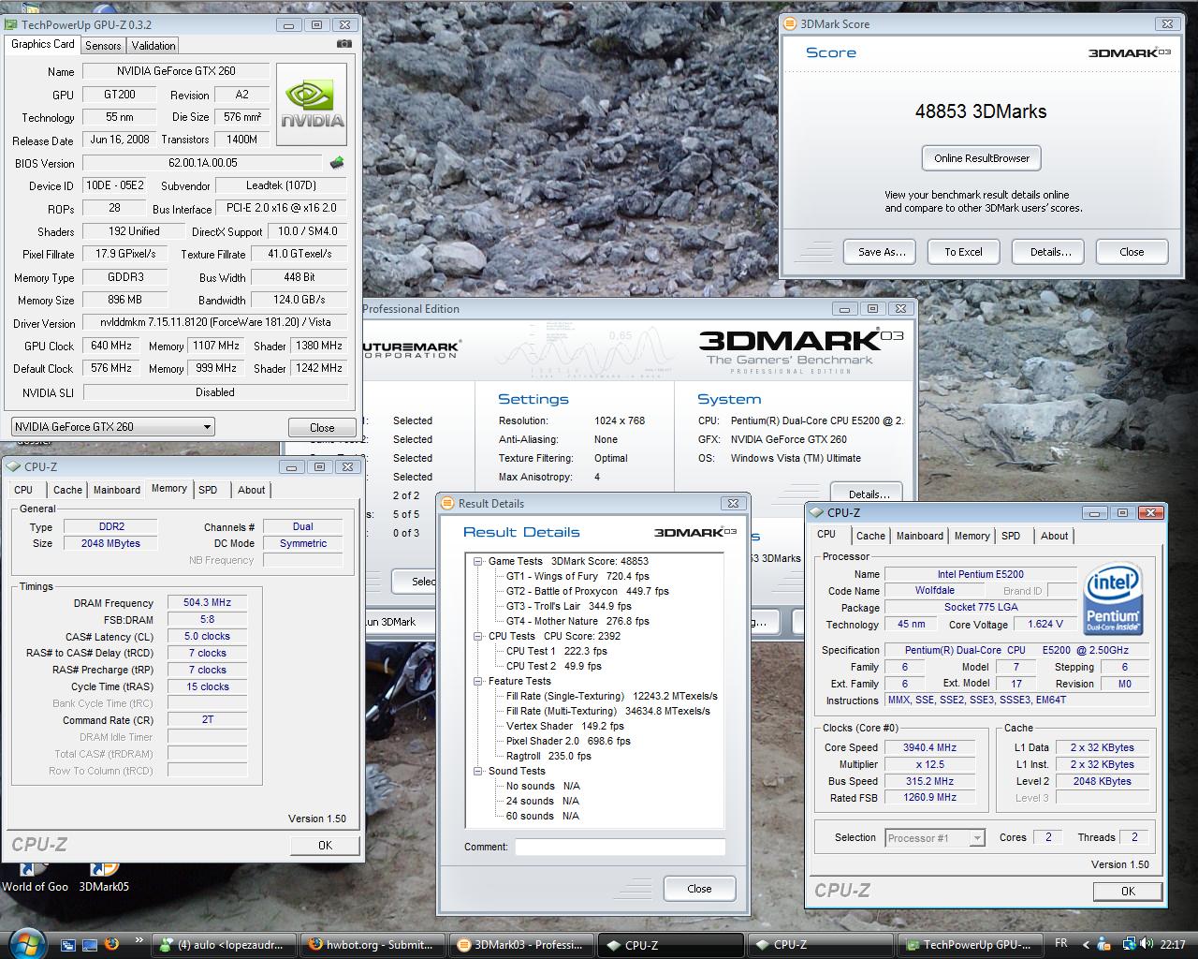Select GT4 - Mother Nature result
1198x959 pixels.
point(577,621)
